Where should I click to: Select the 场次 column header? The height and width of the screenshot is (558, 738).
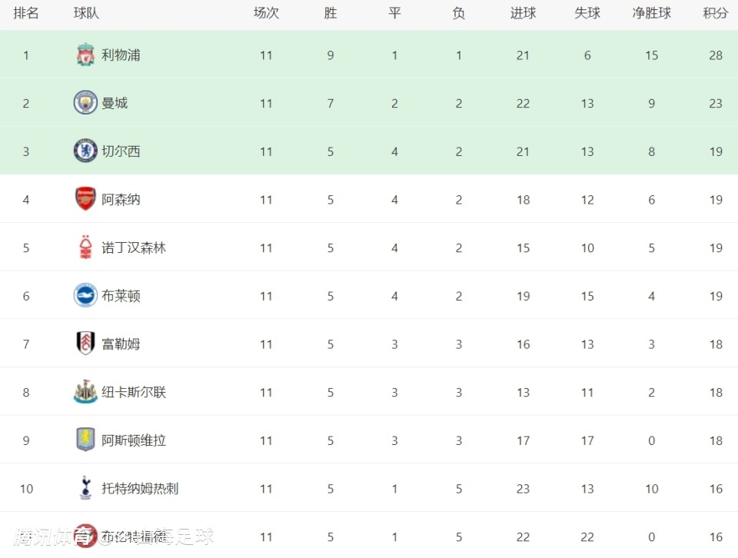(x=266, y=13)
